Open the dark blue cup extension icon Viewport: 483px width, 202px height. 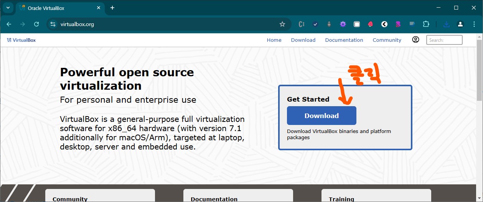412,24
